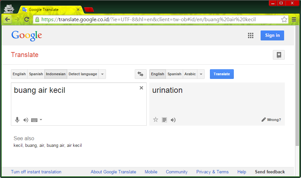The width and height of the screenshot is (301, 178).
Task: Select Spanish as source language
Action: click(x=36, y=74)
